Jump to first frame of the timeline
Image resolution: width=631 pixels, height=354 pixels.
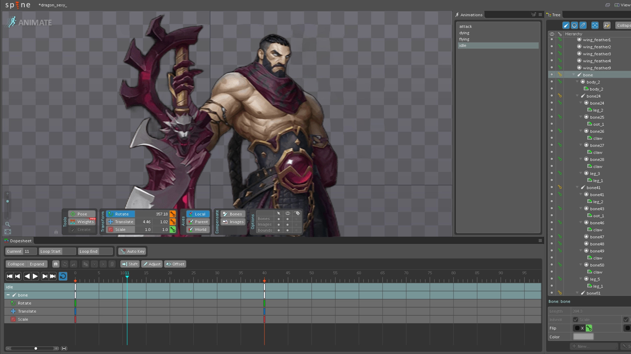[x=10, y=276]
